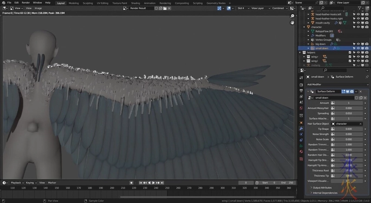
Task: Click the Blender logo icon
Action: coord(3,3)
